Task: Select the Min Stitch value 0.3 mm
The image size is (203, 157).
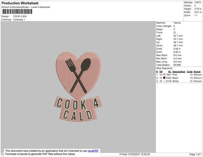Action: [x=177, y=59]
